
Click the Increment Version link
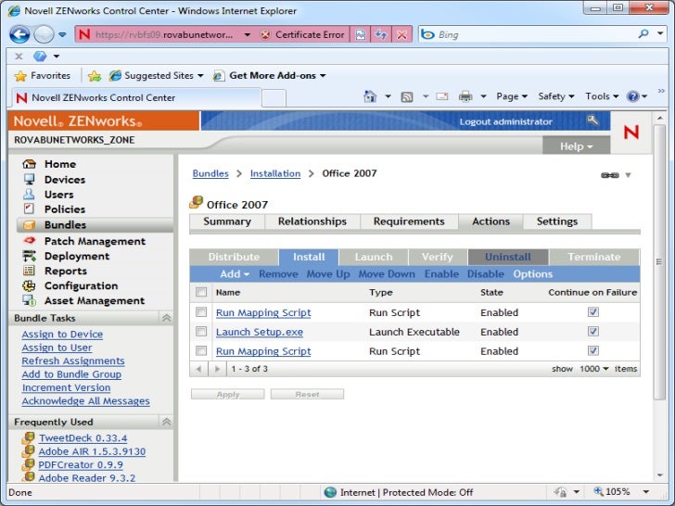(67, 387)
